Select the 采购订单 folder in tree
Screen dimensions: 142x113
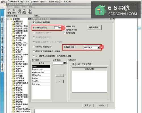point(19,24)
